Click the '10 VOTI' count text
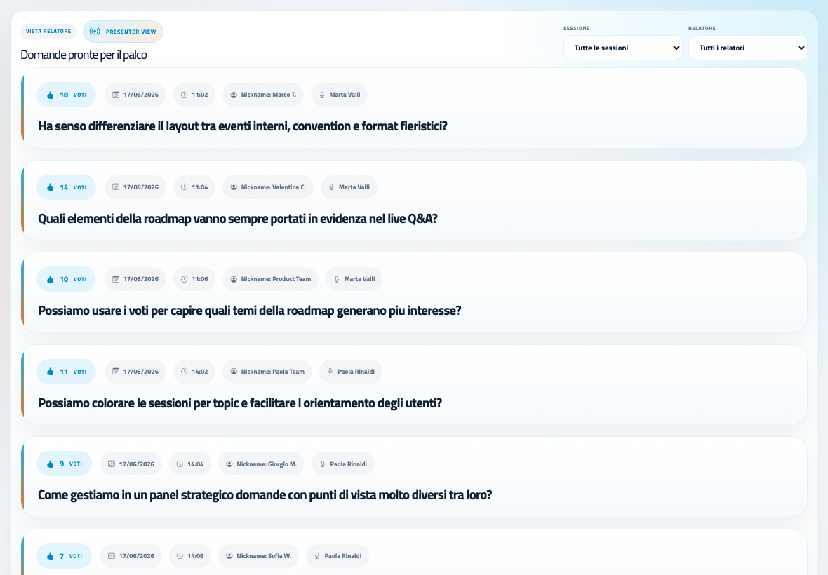 point(73,280)
